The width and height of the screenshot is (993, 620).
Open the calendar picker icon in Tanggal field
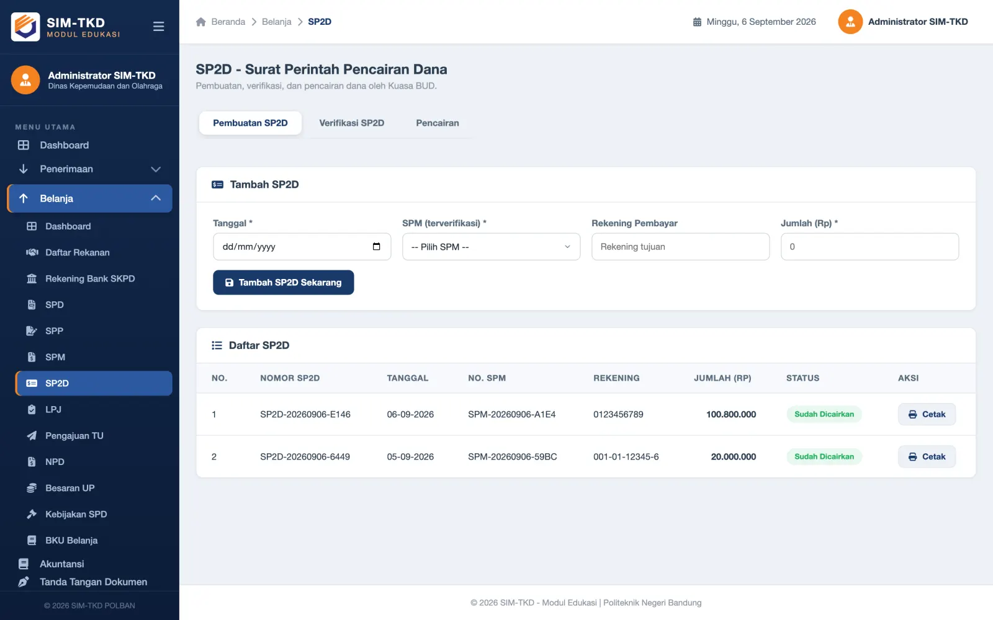(376, 247)
